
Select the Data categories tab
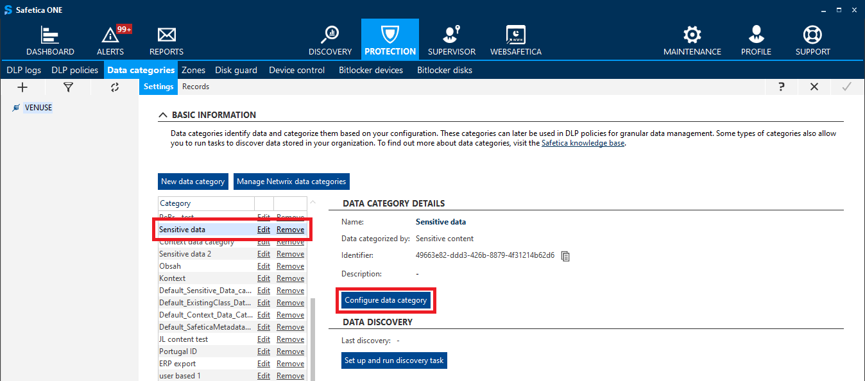coord(141,70)
